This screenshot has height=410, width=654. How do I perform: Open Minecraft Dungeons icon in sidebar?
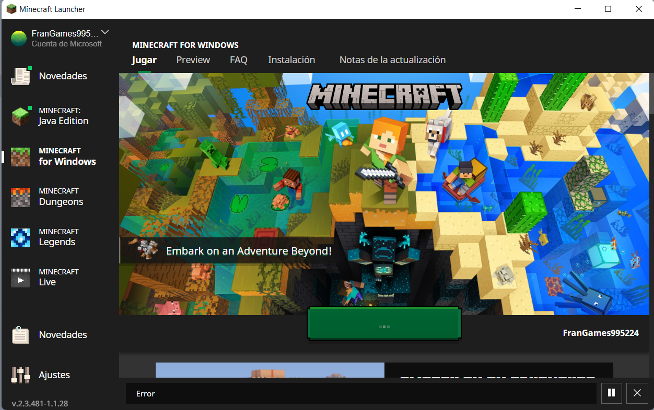tap(21, 197)
